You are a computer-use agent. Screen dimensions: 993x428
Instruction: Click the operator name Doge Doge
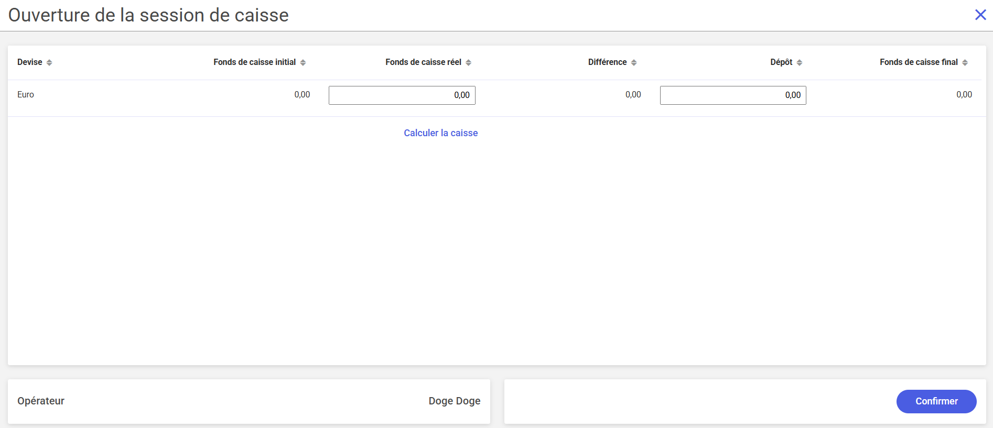(454, 401)
